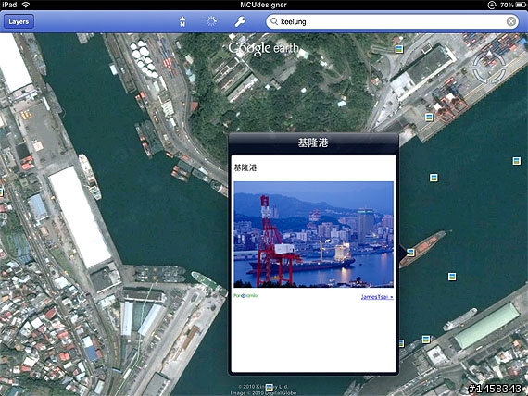Tap the magnifier icon in search box
Image resolution: width=528 pixels, height=396 pixels.
click(274, 21)
